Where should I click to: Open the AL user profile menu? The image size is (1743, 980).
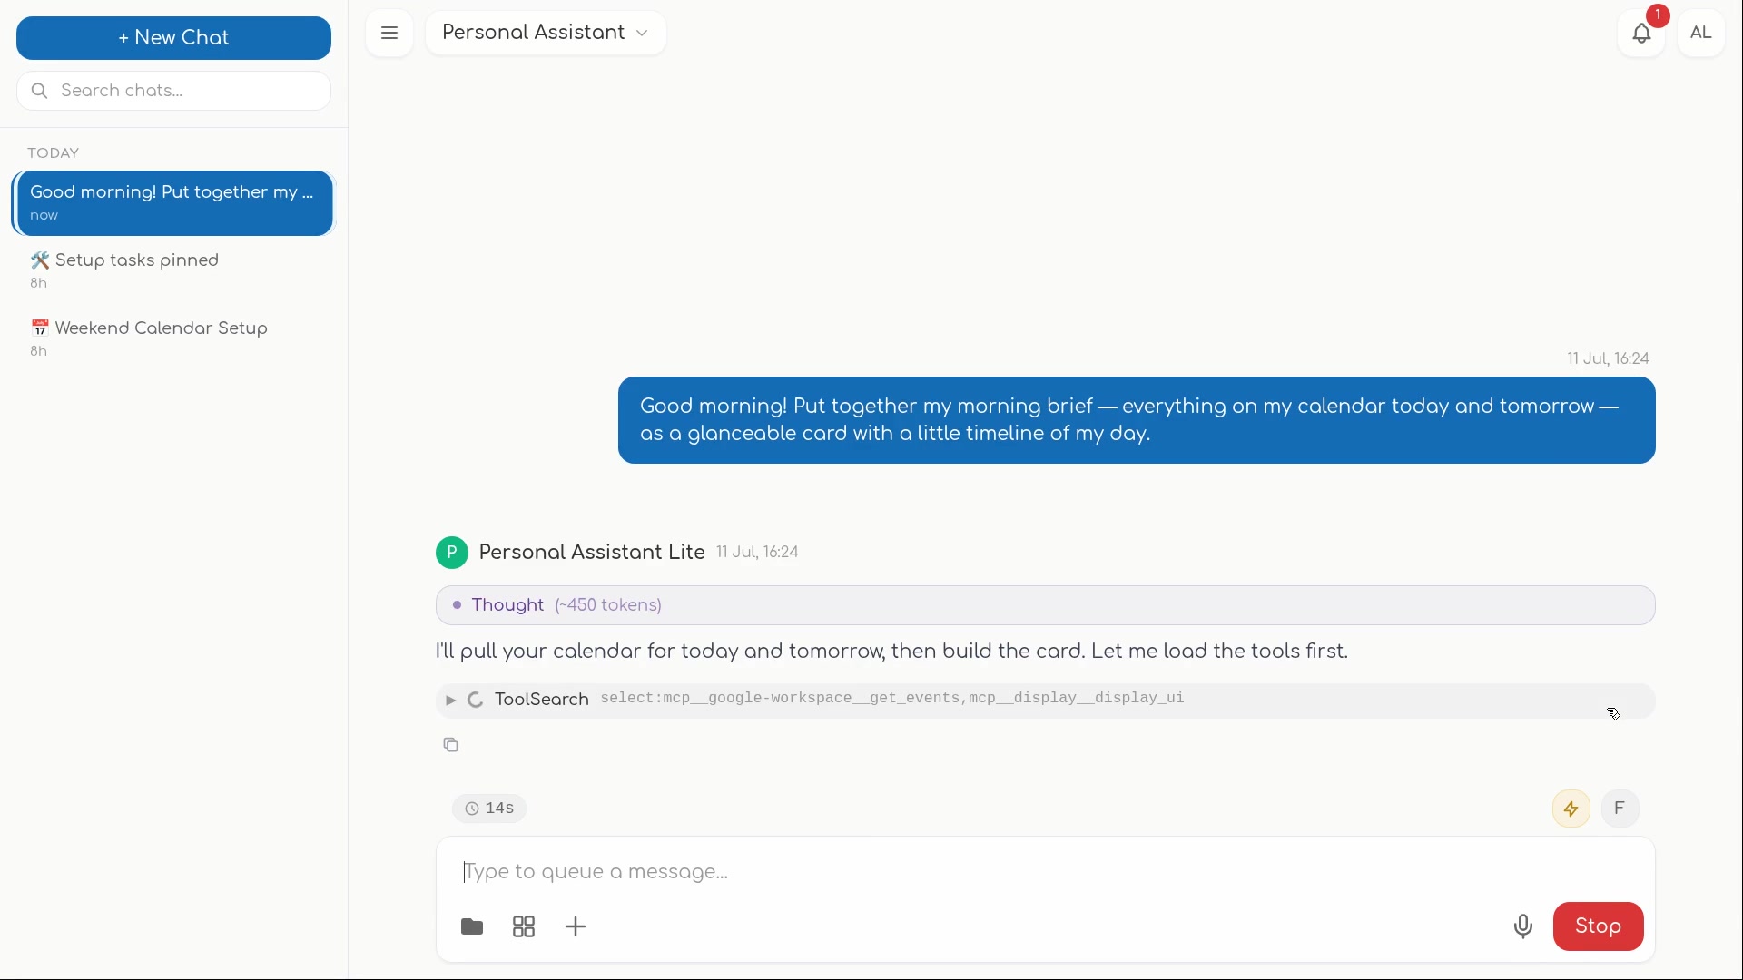coord(1701,34)
